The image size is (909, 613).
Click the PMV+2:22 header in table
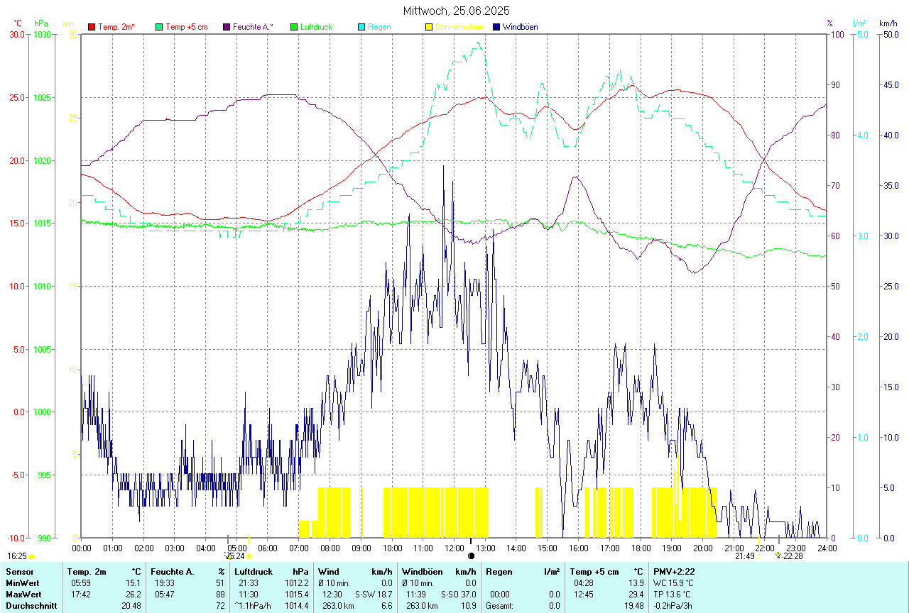(x=674, y=571)
